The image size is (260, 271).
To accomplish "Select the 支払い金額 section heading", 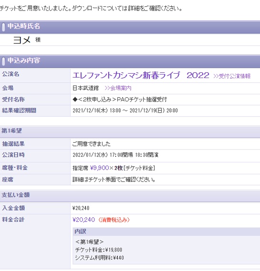I will click(x=16, y=195).
